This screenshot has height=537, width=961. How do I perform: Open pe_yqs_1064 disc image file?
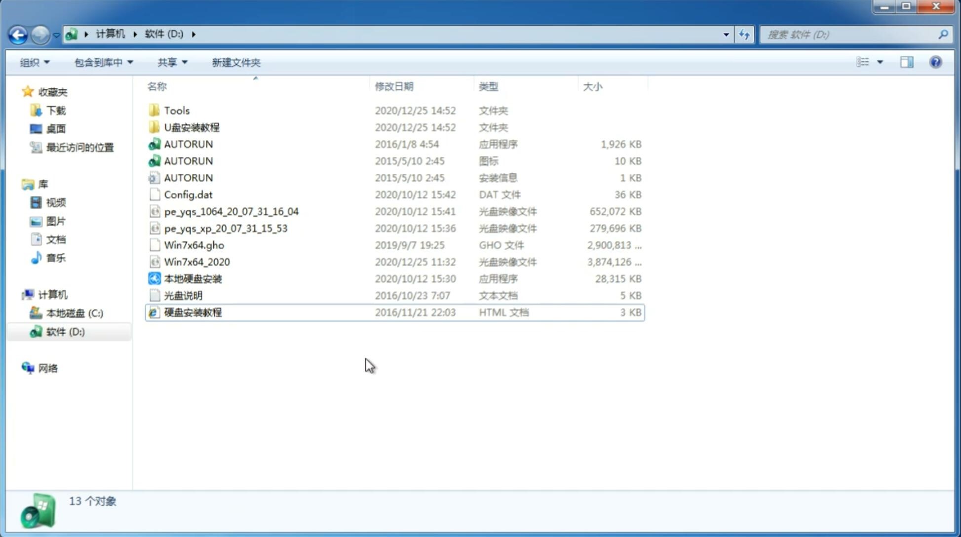point(231,211)
